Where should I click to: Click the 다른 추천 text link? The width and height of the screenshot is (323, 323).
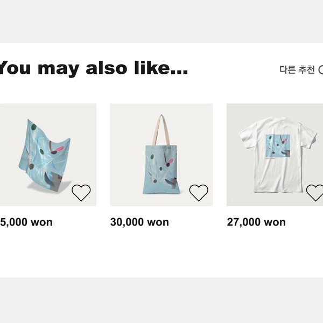pyautogui.click(x=297, y=69)
